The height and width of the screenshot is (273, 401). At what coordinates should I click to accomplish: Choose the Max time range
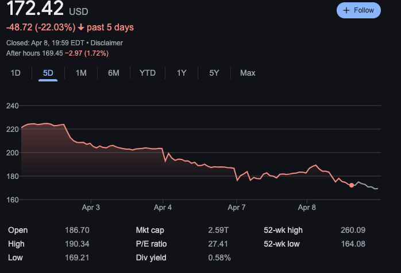coord(248,73)
